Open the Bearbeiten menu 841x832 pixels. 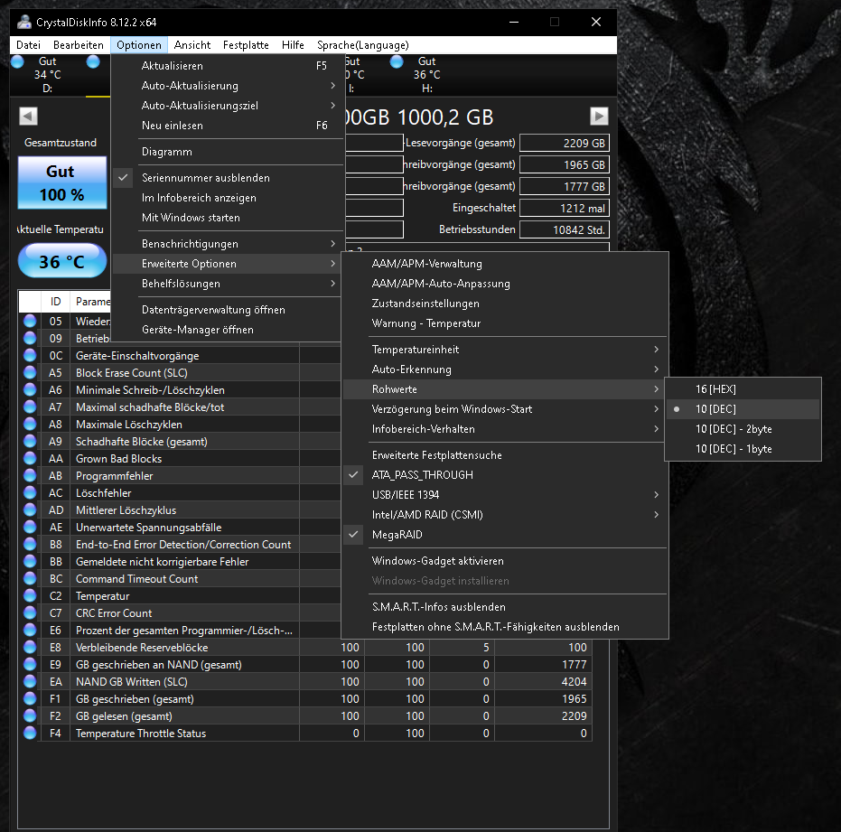coord(79,45)
